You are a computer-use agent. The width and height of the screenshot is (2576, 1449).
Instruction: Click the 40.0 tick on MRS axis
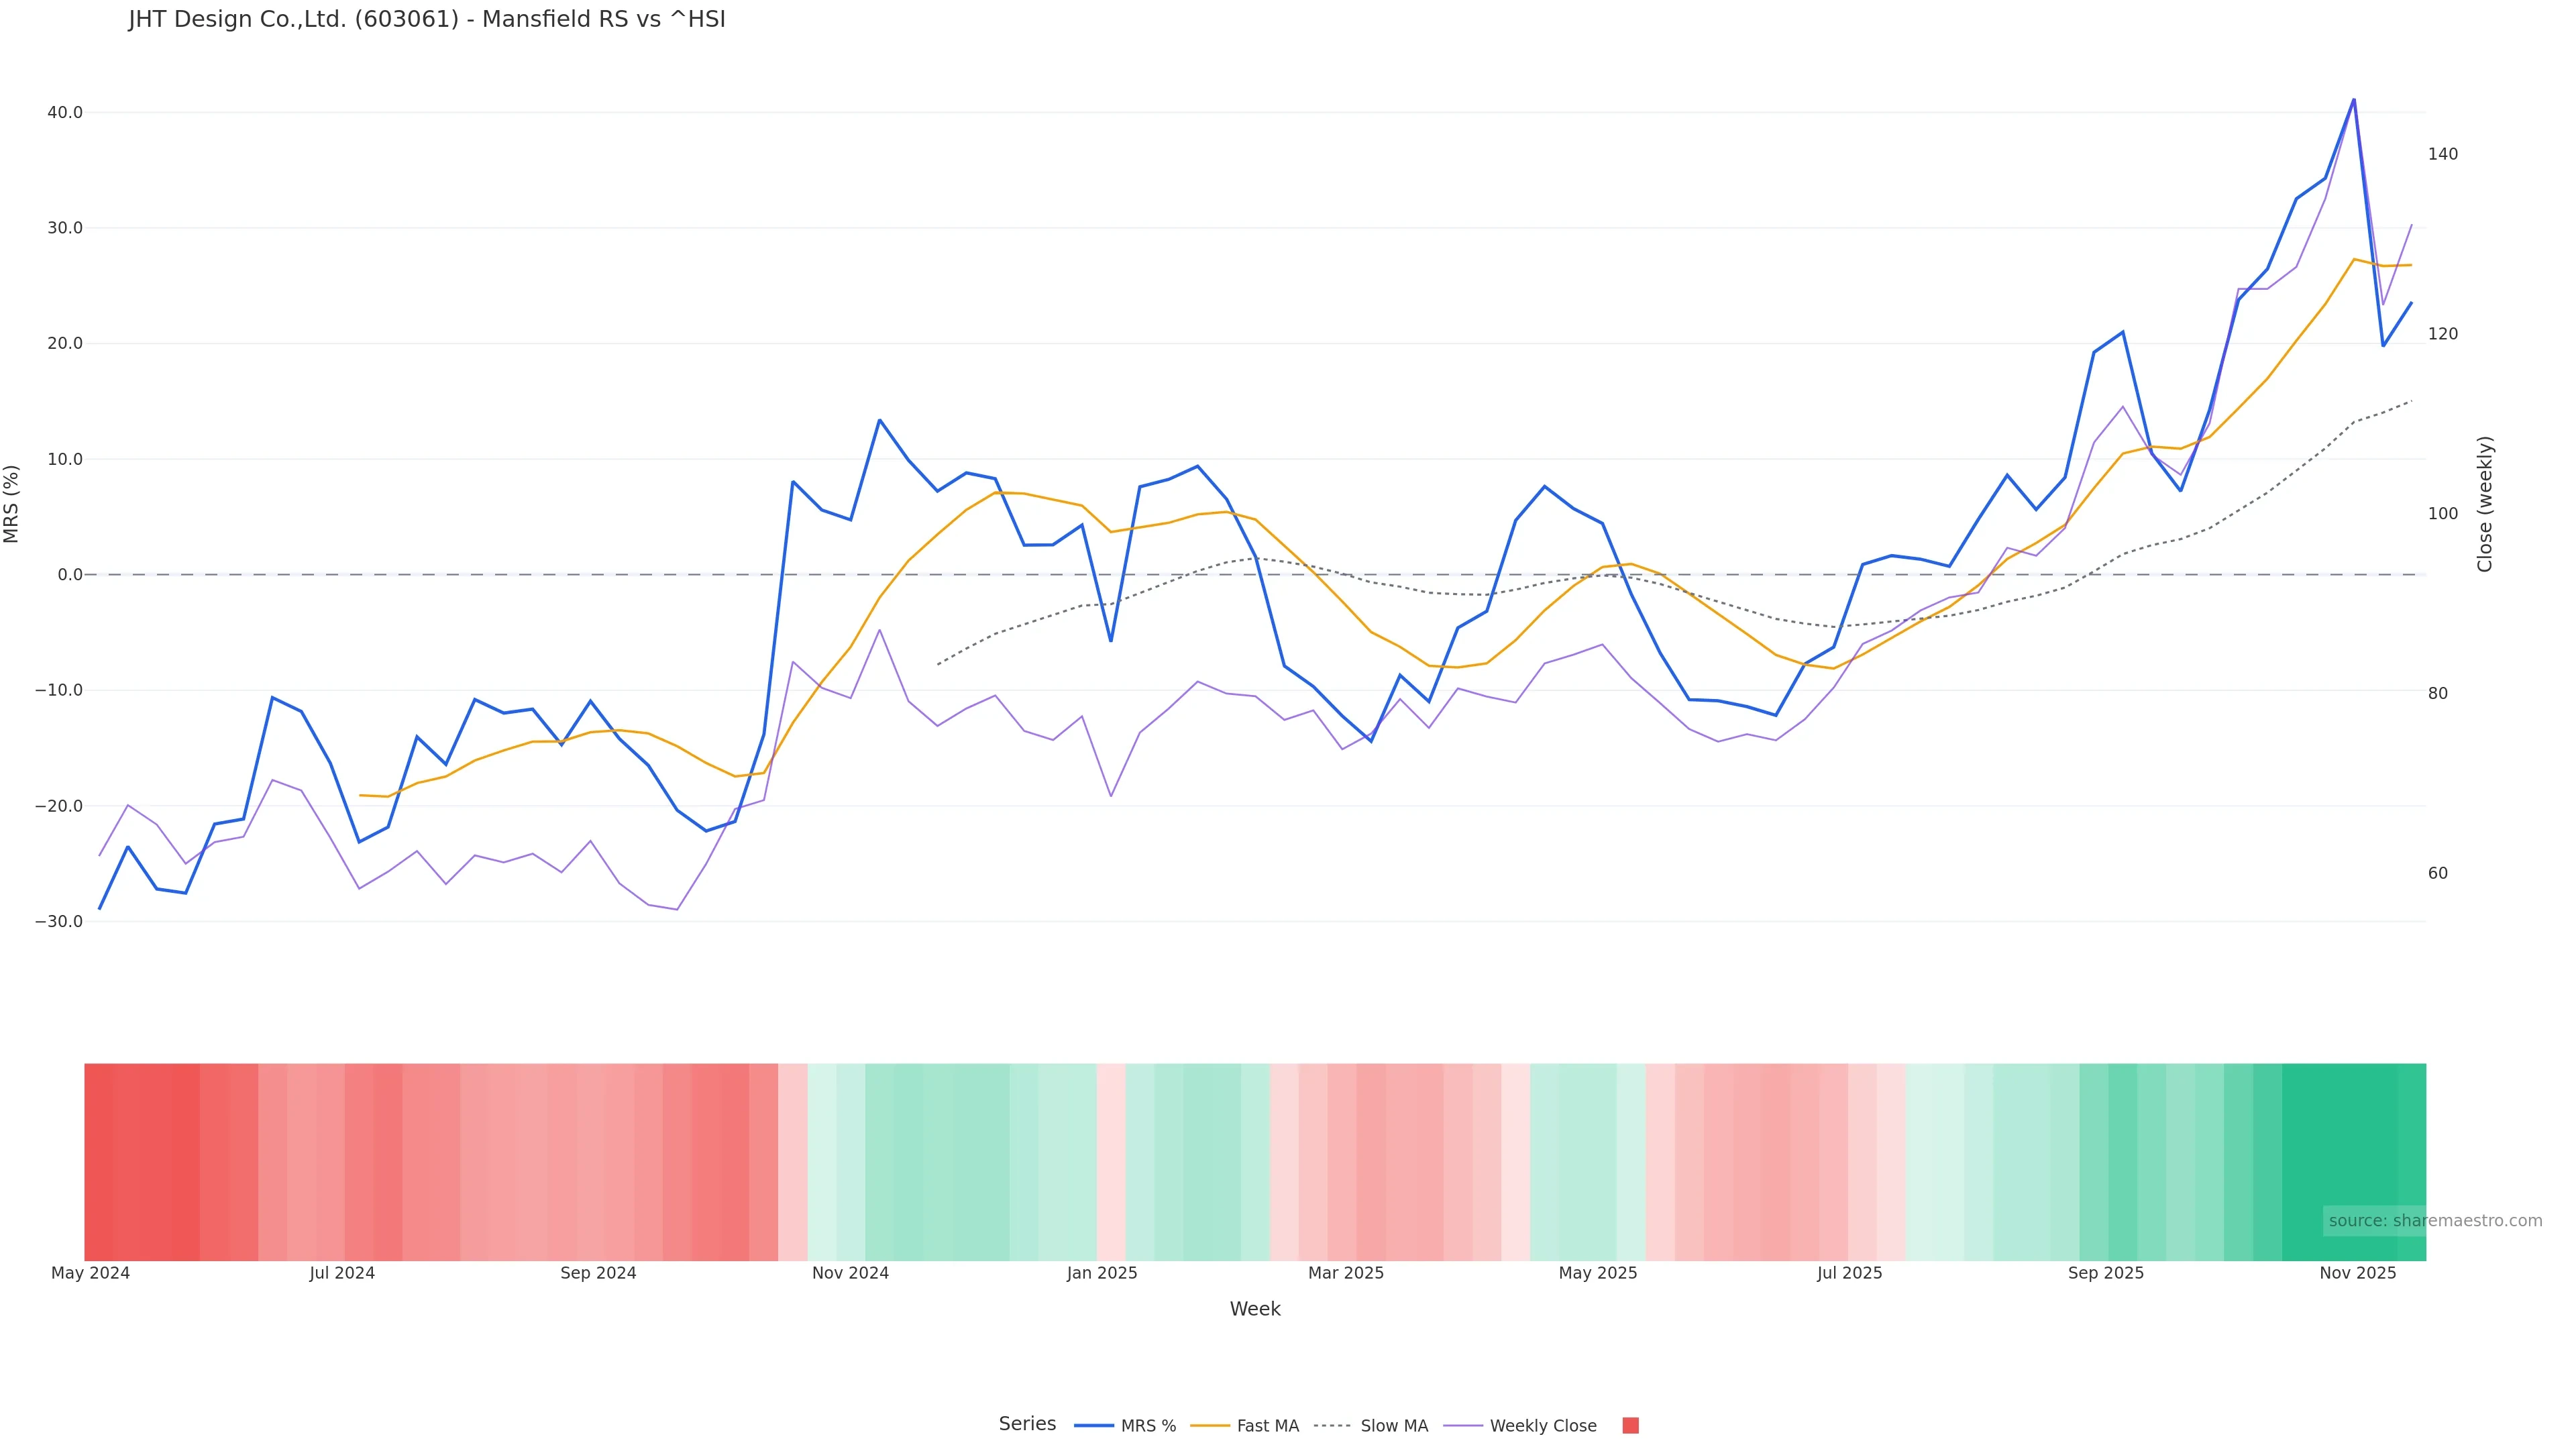point(65,113)
